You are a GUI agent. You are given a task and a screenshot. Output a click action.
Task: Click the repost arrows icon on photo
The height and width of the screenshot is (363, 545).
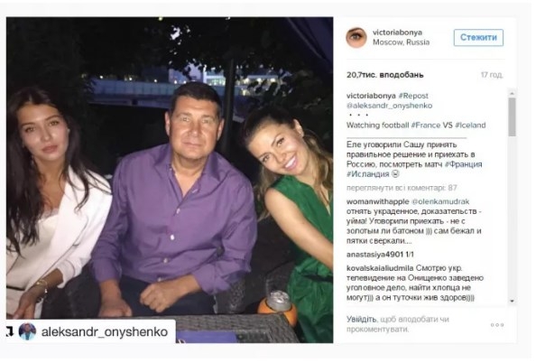click(10, 331)
